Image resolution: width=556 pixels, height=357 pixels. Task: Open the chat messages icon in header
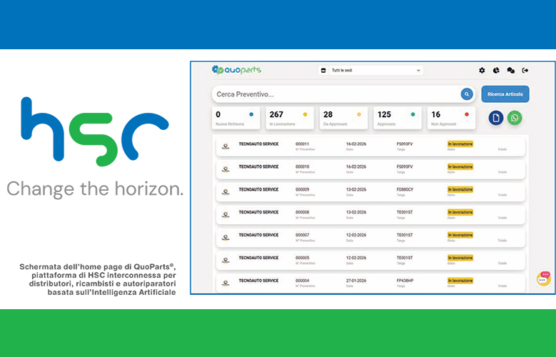click(x=510, y=70)
